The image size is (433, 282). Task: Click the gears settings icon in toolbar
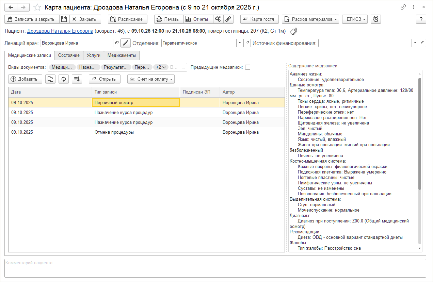point(218,19)
